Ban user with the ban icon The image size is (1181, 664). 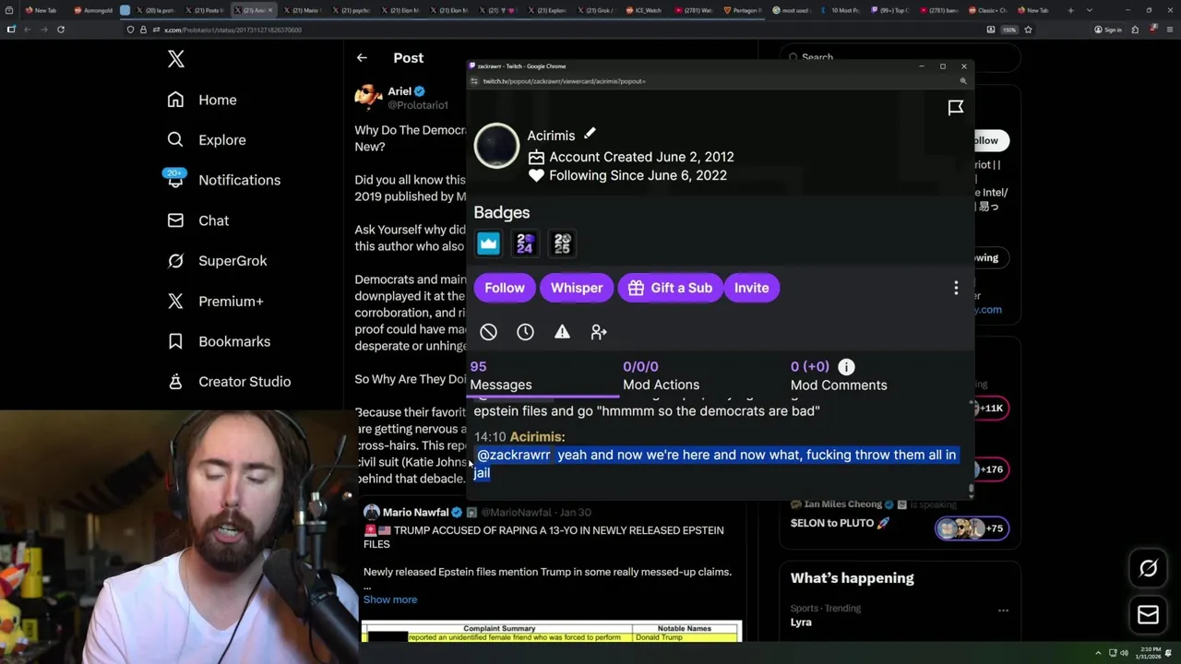tap(488, 332)
